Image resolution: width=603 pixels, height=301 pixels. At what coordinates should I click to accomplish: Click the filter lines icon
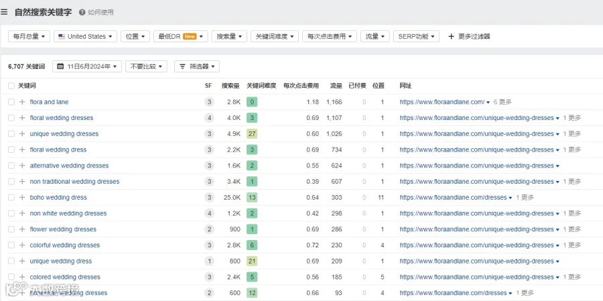(183, 66)
